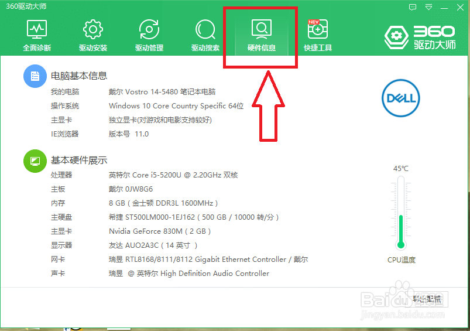Click memory value 8 GB 金士顿 DDR3L
This screenshot has width=470, height=331.
[x=163, y=203]
